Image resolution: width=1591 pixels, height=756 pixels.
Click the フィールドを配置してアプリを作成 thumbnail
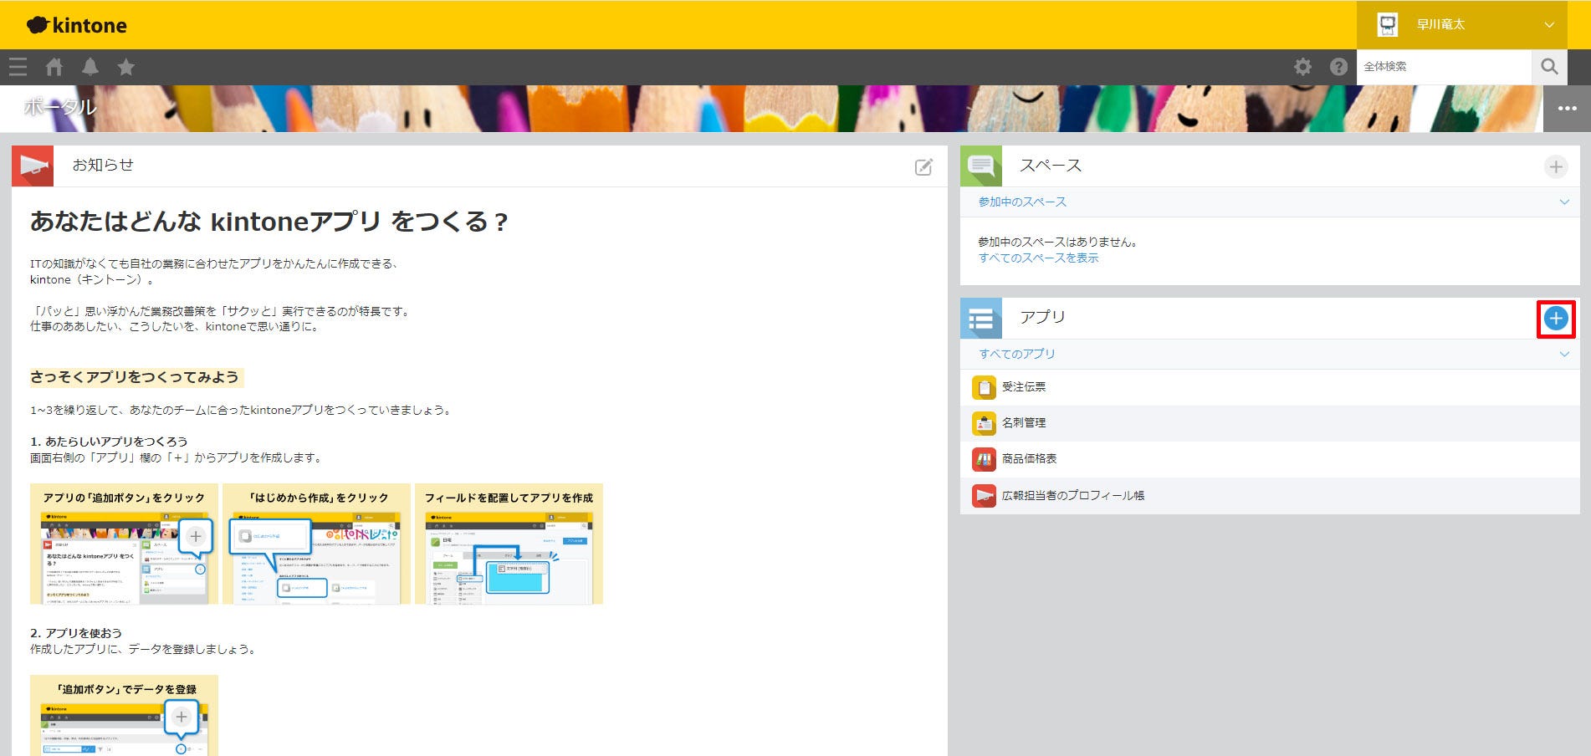tap(509, 544)
